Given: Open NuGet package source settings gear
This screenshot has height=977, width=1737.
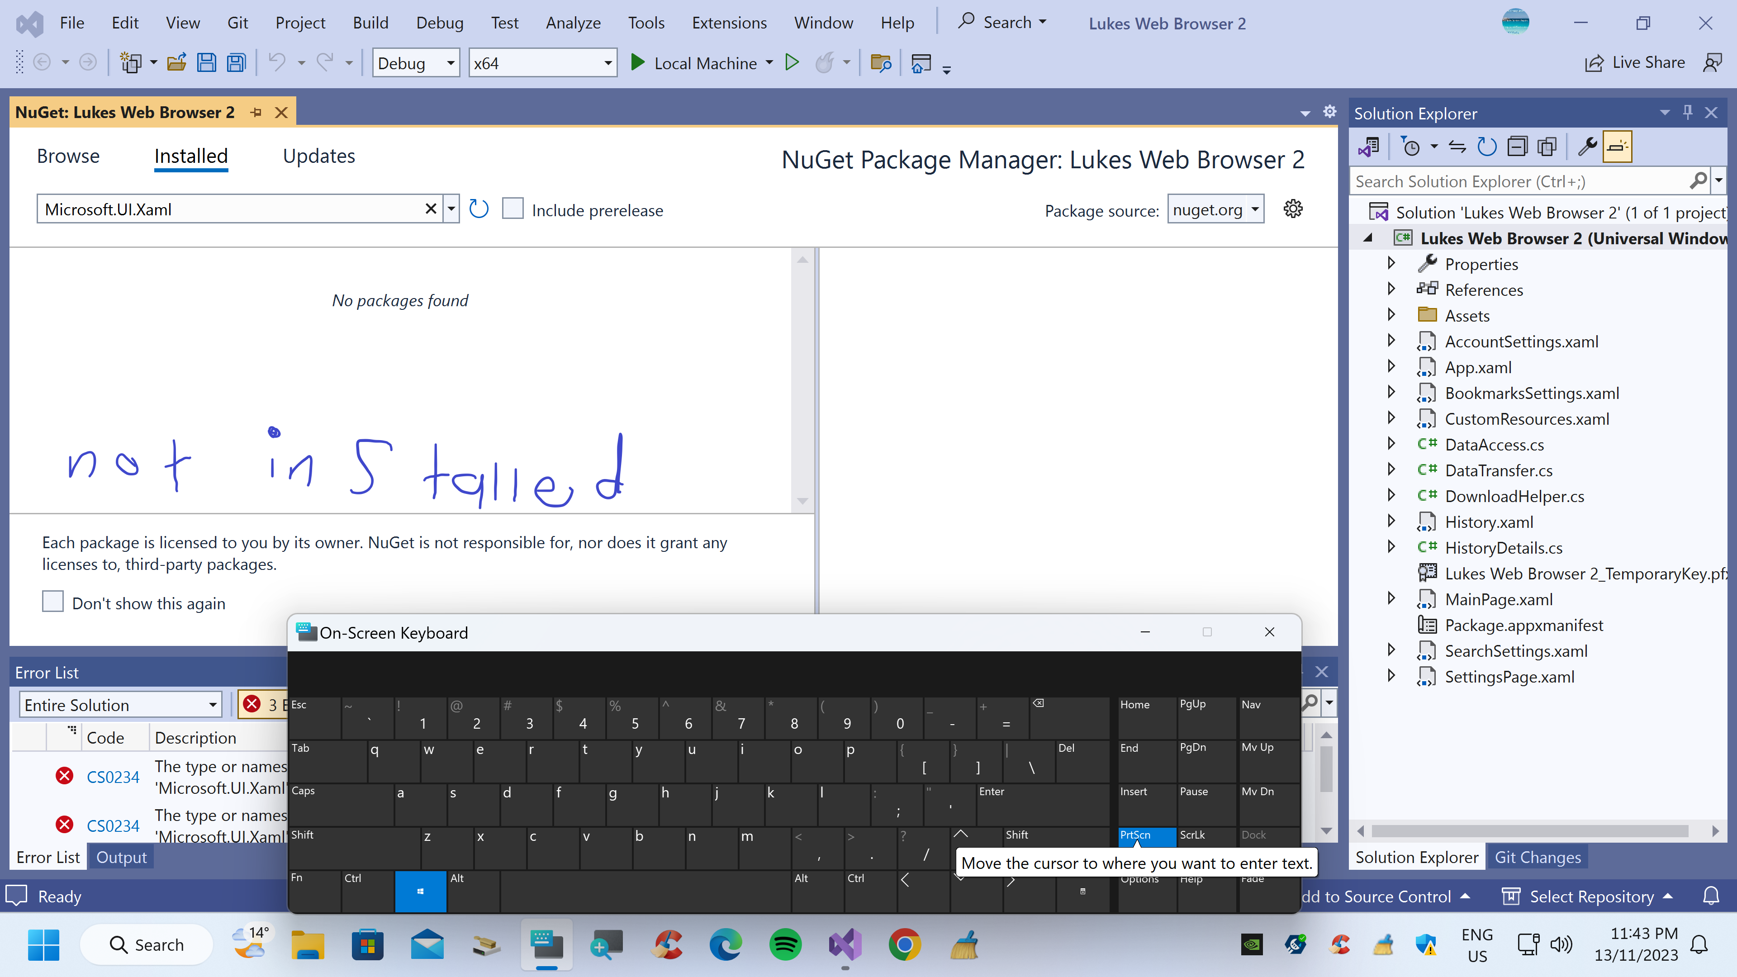Looking at the screenshot, I should point(1293,209).
